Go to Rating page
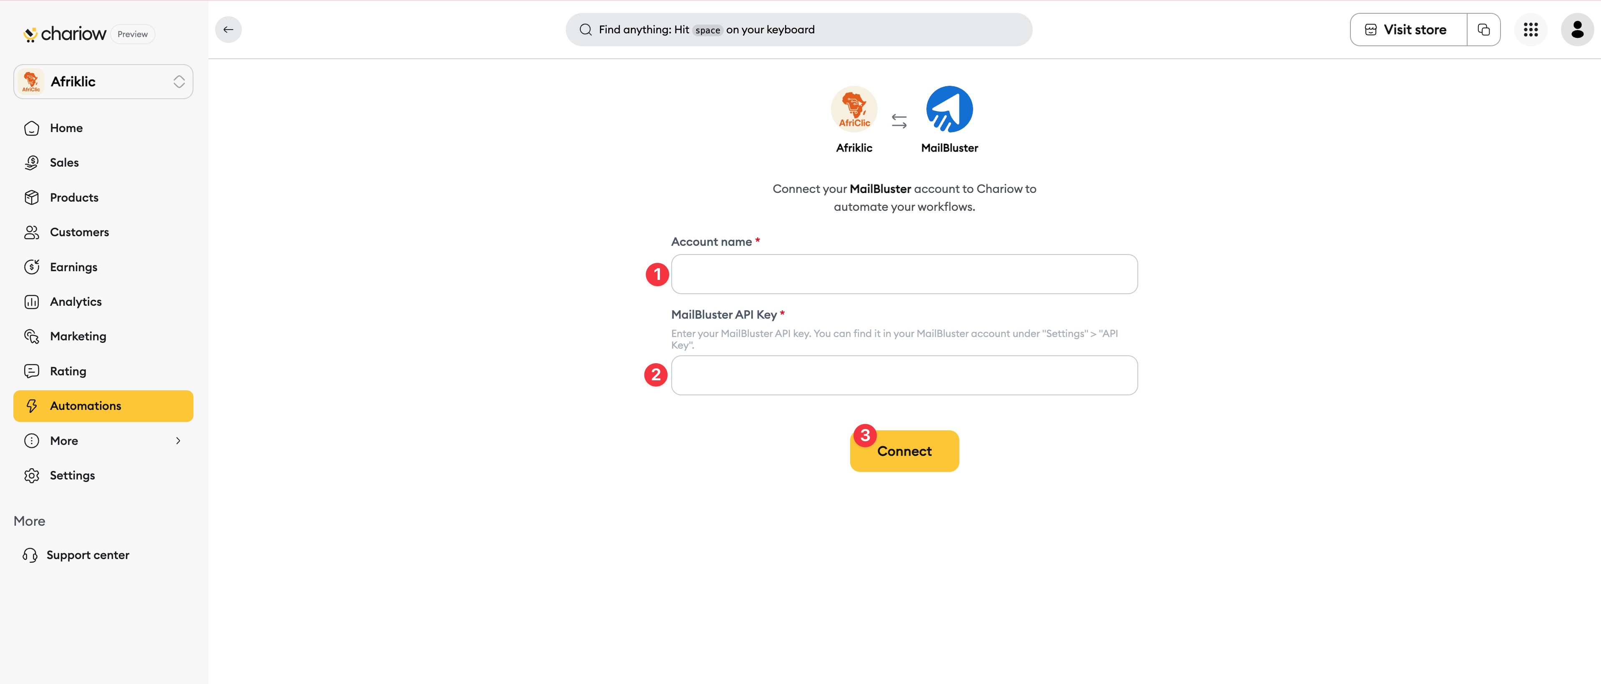 [x=103, y=371]
